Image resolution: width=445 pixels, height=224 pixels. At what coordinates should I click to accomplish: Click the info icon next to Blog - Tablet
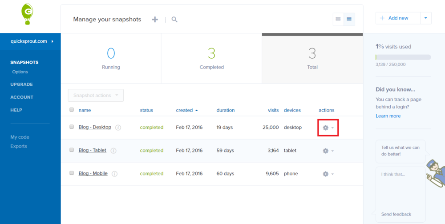(x=113, y=151)
